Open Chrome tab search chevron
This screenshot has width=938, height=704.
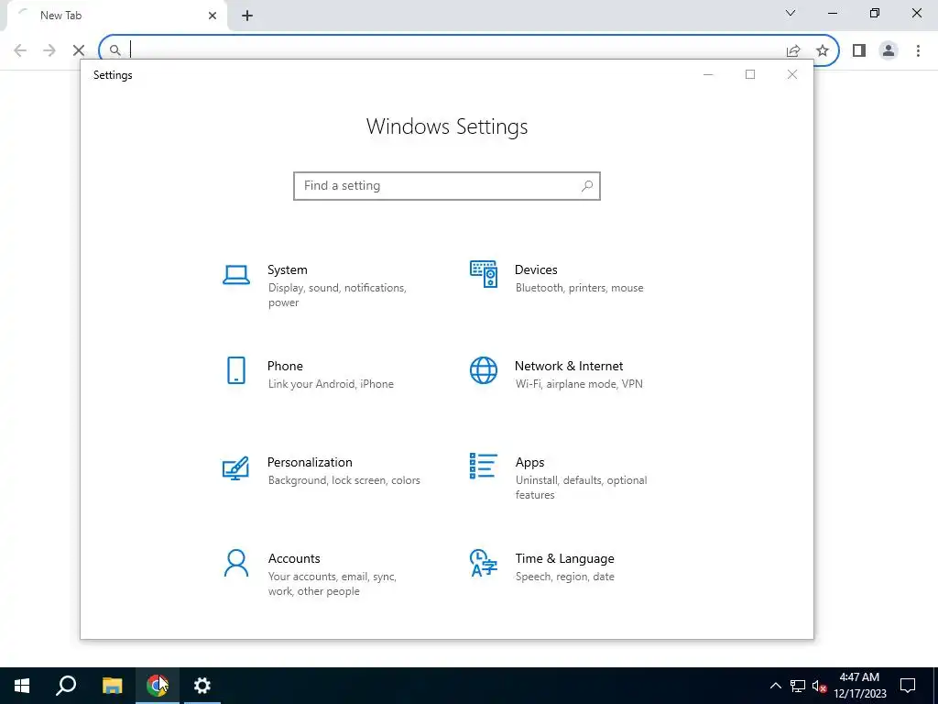(791, 13)
